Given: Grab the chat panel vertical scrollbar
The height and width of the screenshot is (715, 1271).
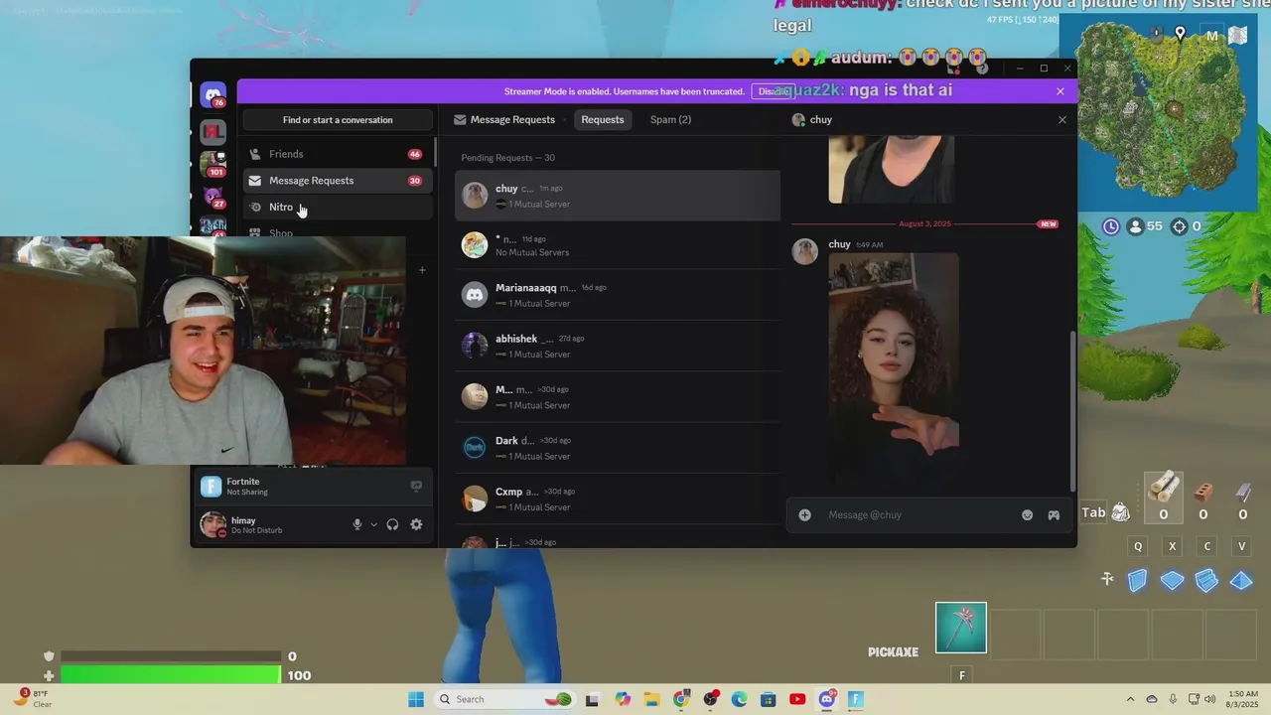Looking at the screenshot, I should click(1072, 410).
